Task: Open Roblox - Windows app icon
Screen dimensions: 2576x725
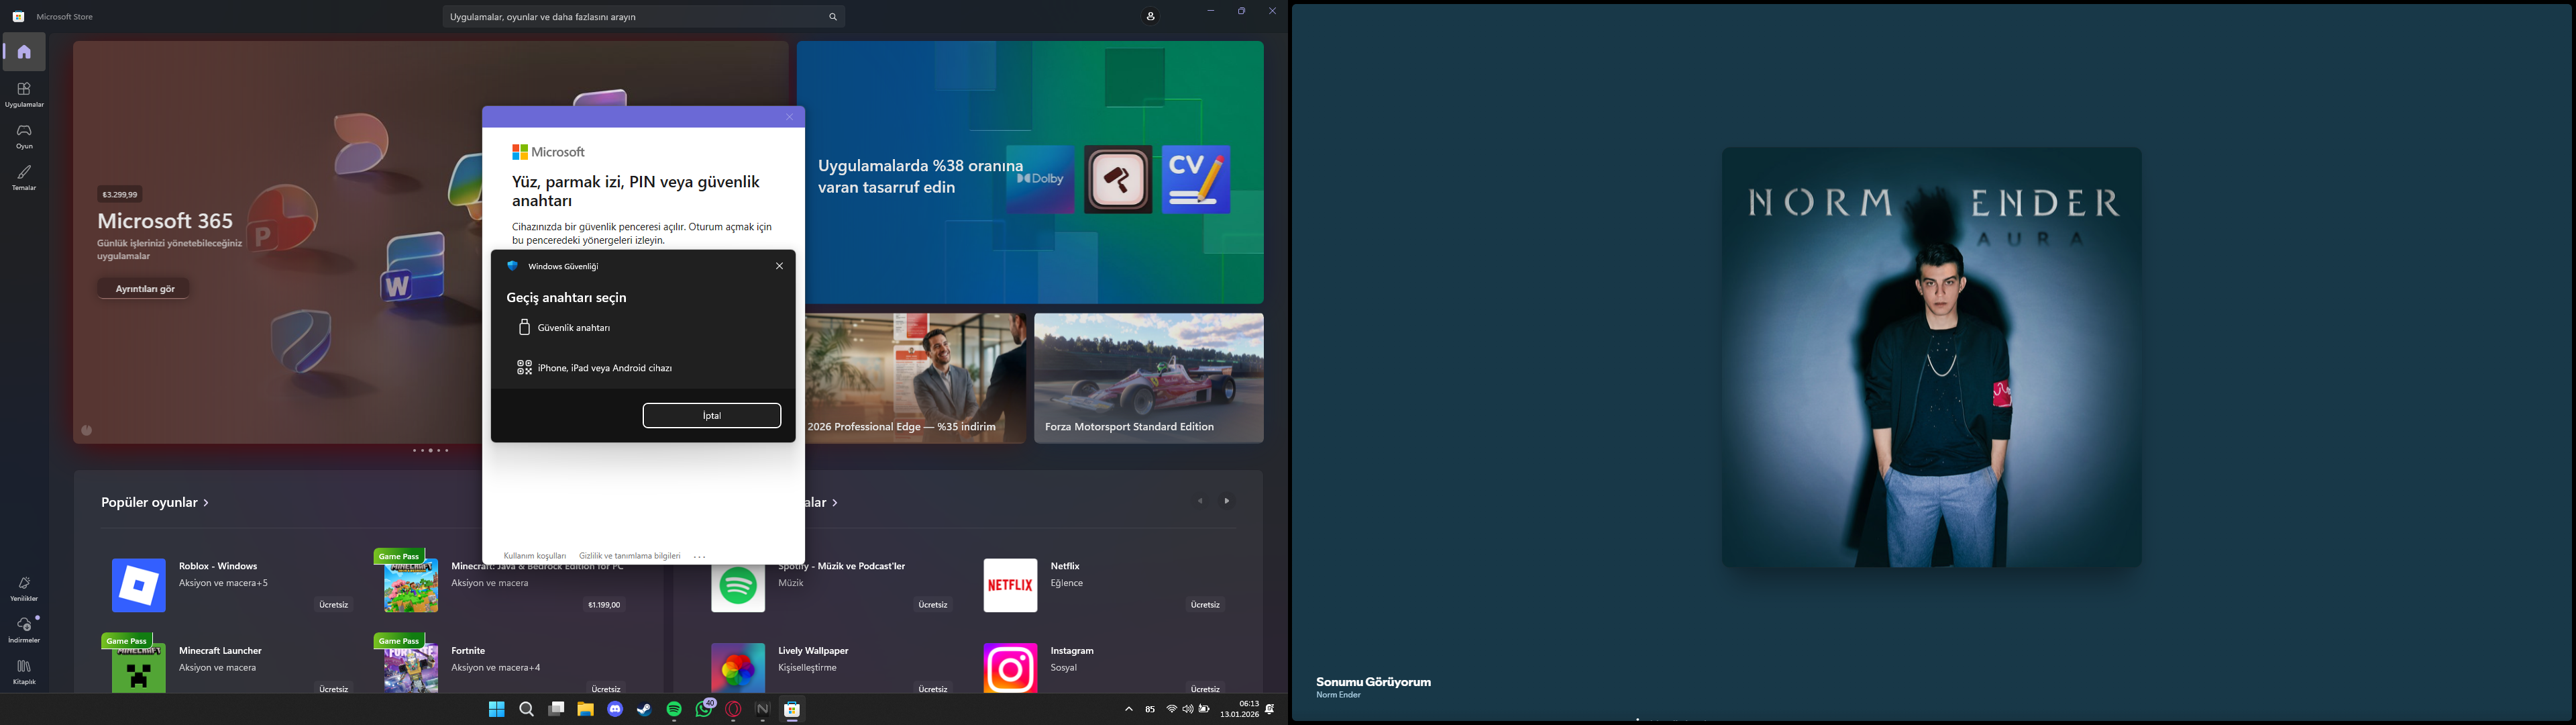Action: pyautogui.click(x=139, y=585)
